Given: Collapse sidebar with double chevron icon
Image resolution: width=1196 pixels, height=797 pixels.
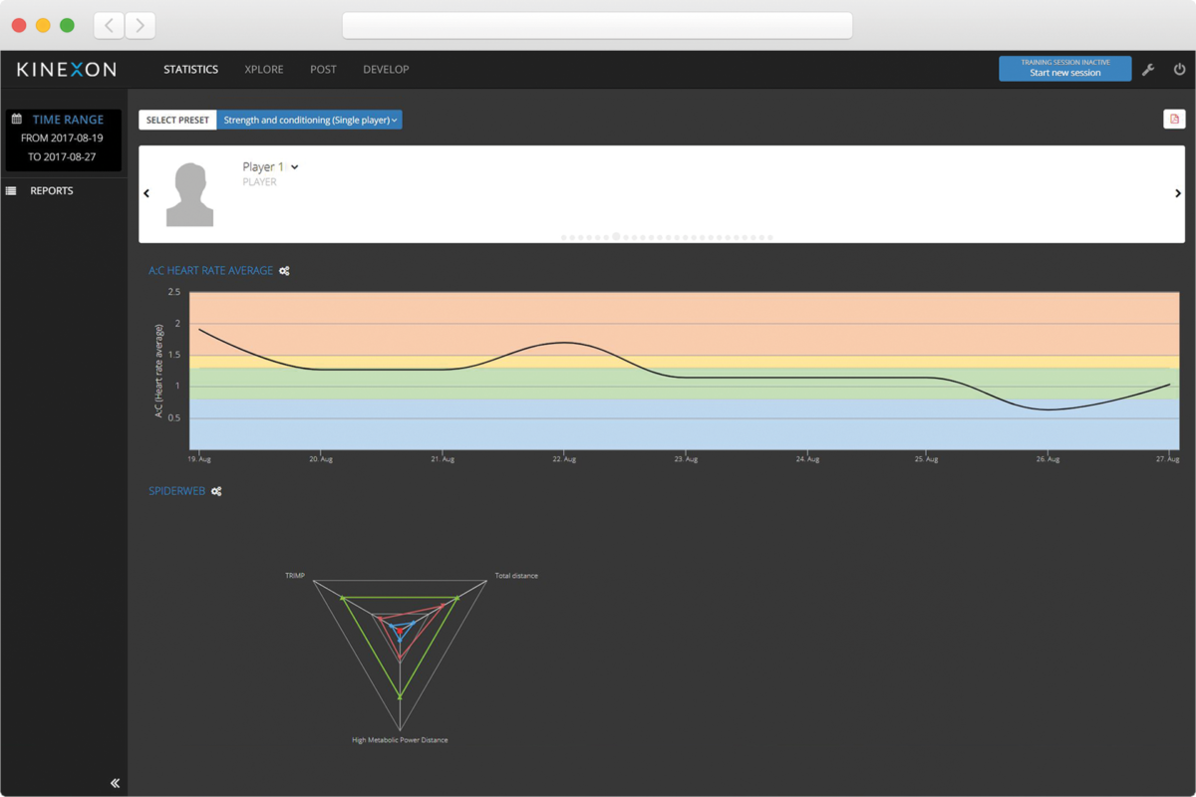Looking at the screenshot, I should click(x=115, y=783).
